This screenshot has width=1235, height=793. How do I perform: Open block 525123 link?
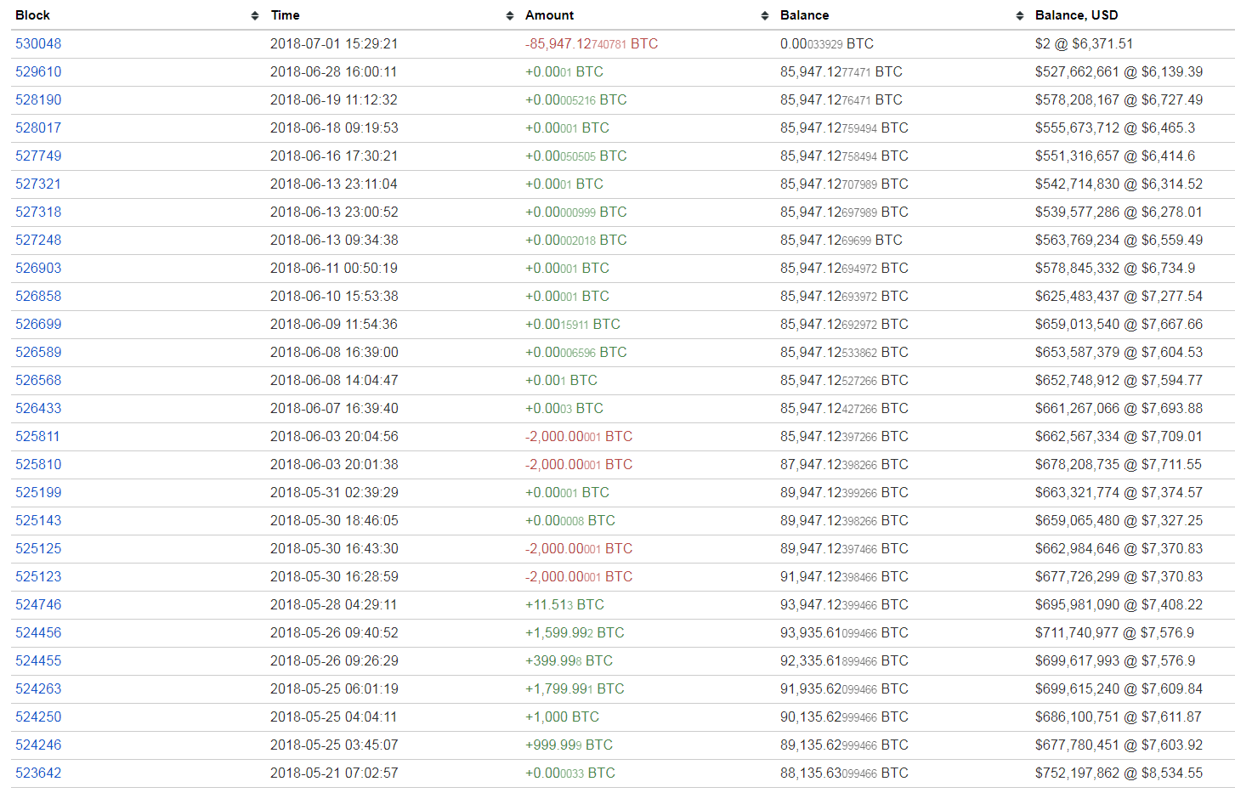38,577
